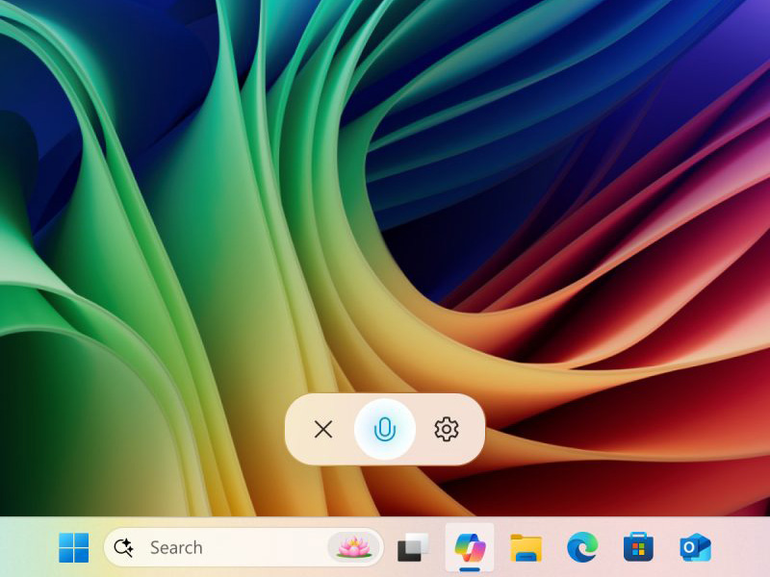Click the desktop wallpaper background
770x577 pixels.
click(x=144, y=192)
